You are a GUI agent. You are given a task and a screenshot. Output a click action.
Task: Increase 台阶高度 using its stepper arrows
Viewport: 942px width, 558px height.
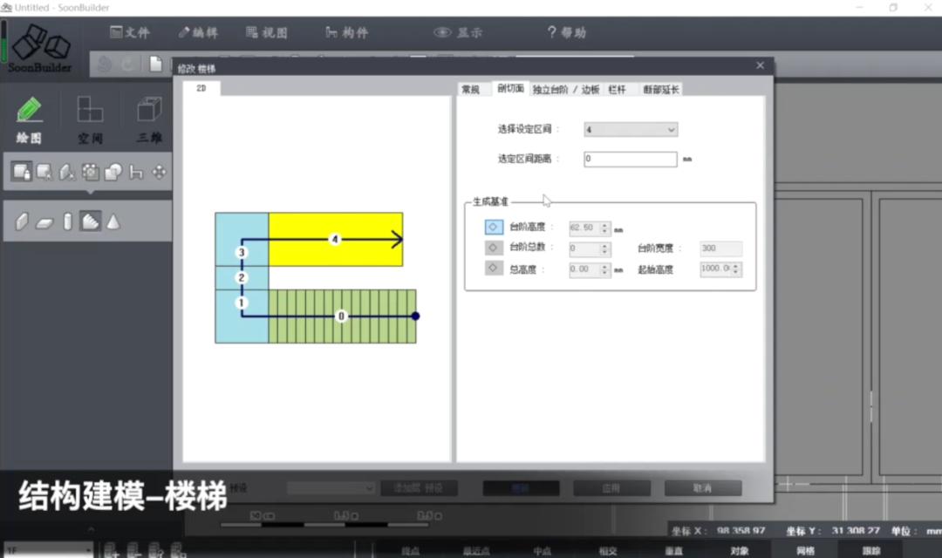(605, 225)
